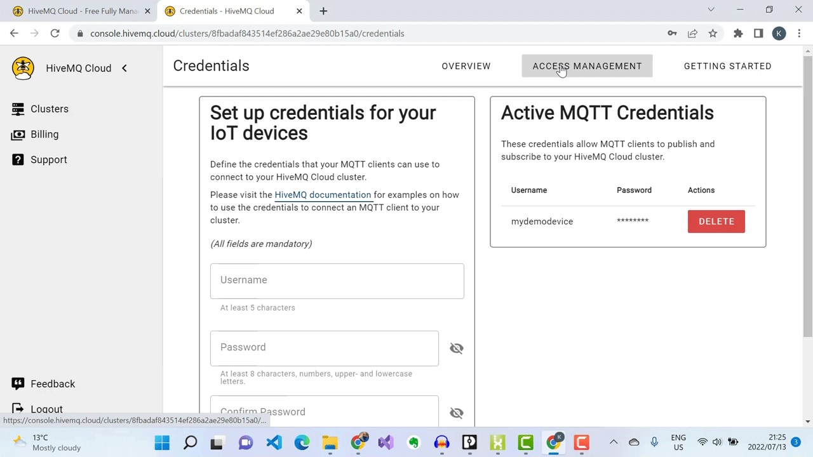Show hidden system tray icons
The height and width of the screenshot is (457, 813).
tap(614, 442)
